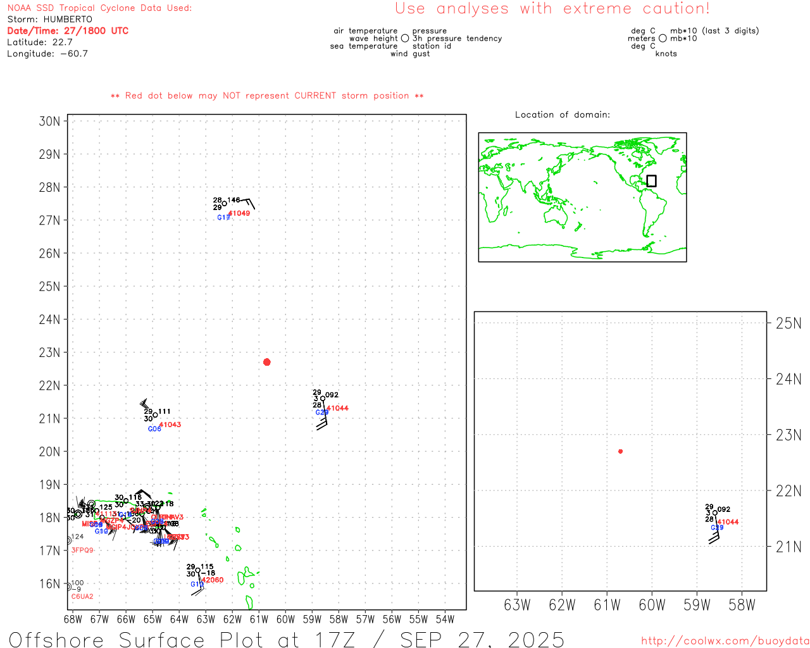
Task: Click station 41044 label in the inset map
Action: (x=728, y=522)
